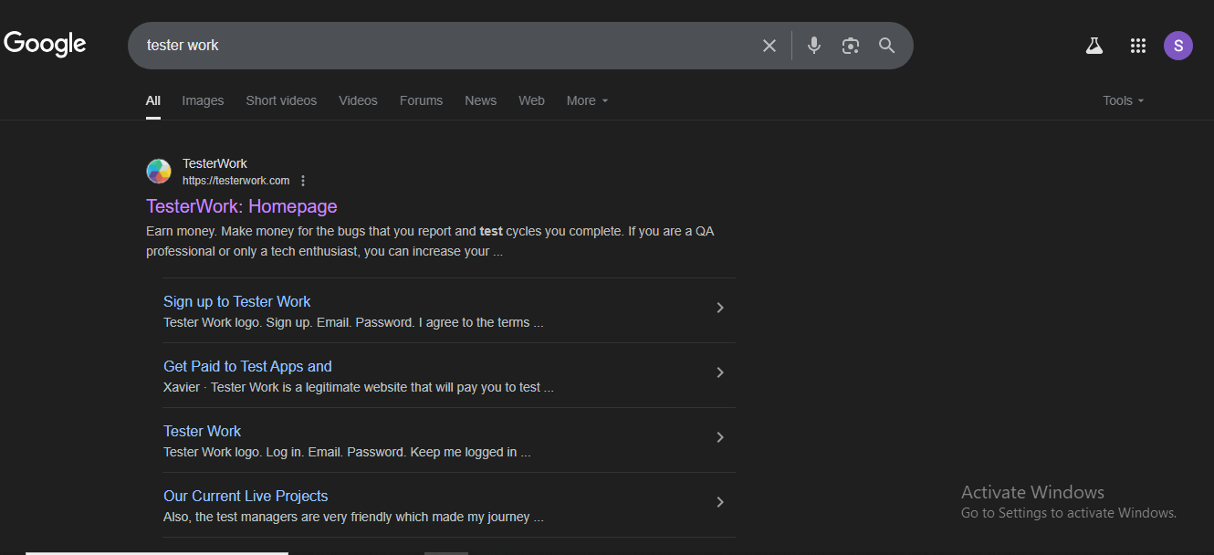Expand the More search filters dropdown

587,100
